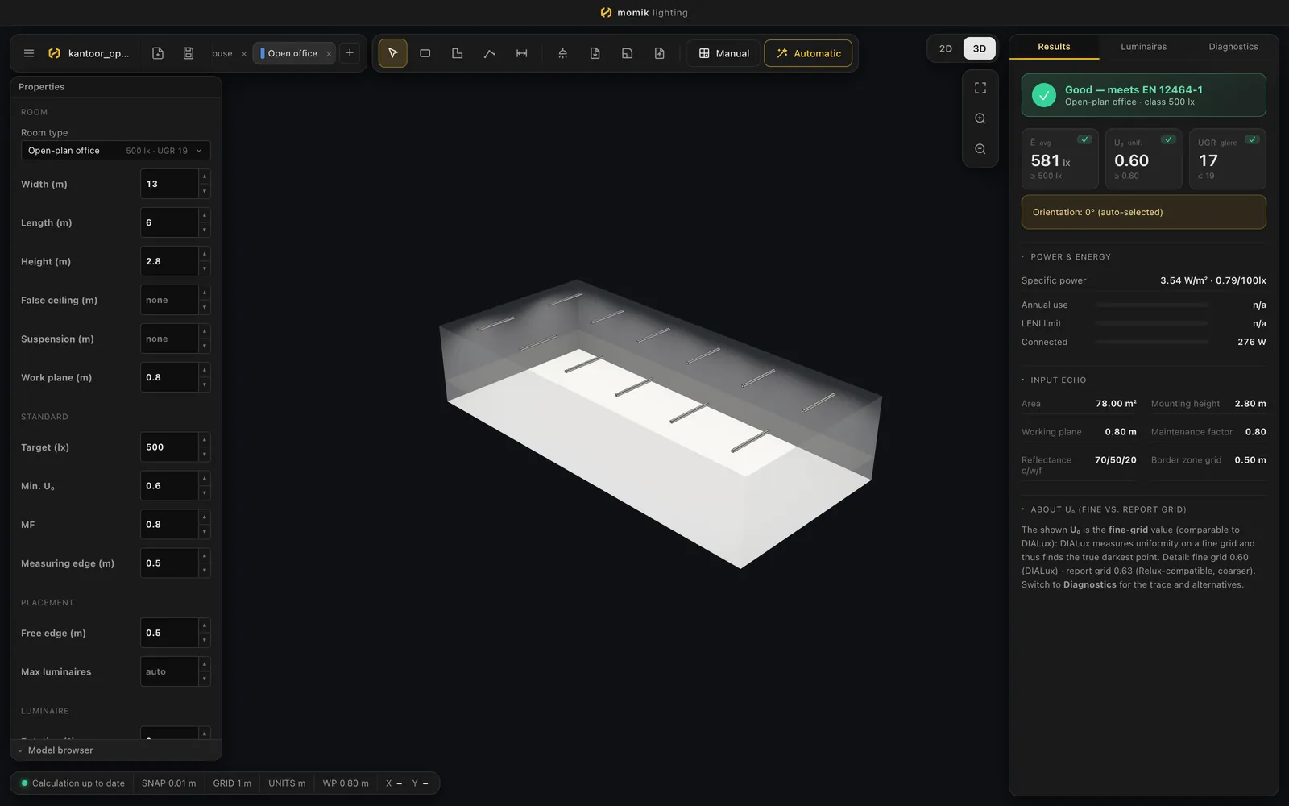
Task: Click the WP 0.80 m status entry
Action: [x=346, y=783]
